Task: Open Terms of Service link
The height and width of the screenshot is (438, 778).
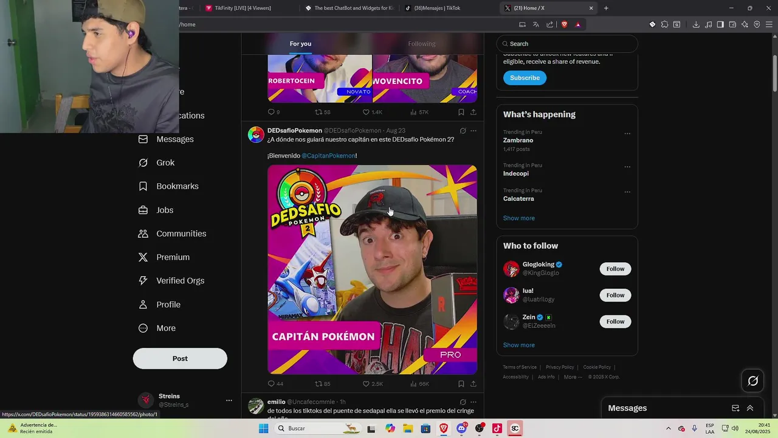Action: (x=520, y=367)
